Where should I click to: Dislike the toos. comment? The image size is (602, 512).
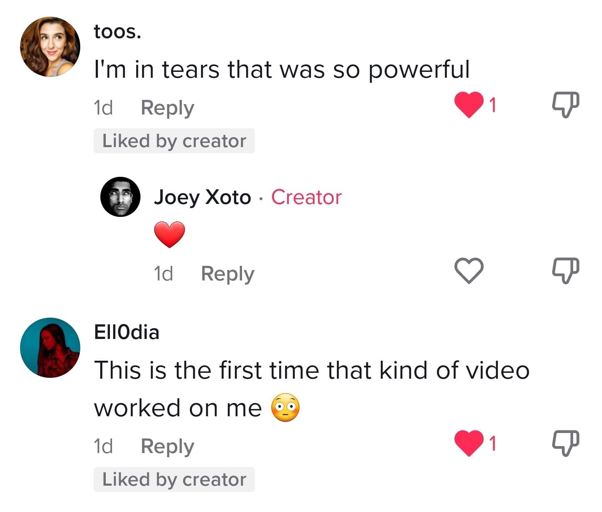point(566,104)
